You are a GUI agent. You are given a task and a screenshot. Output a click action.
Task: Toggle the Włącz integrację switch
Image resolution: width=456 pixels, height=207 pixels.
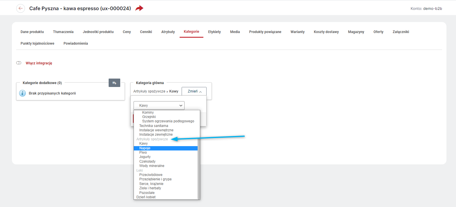click(x=19, y=63)
